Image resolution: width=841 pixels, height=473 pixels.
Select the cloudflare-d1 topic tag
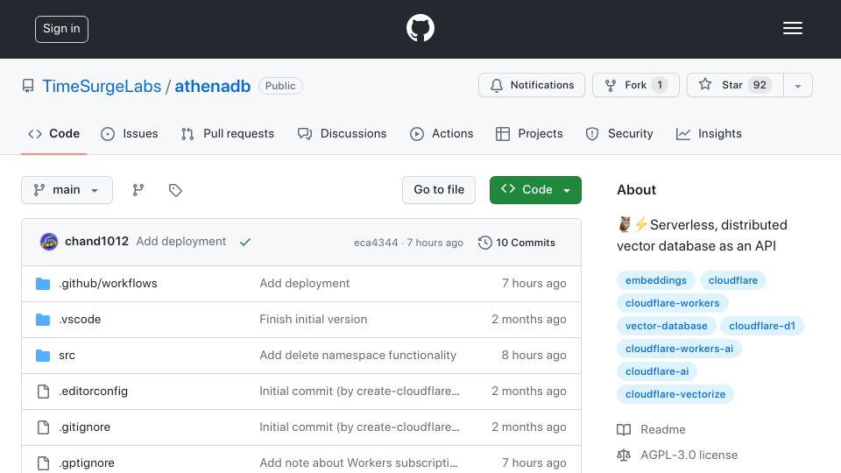[x=761, y=326]
